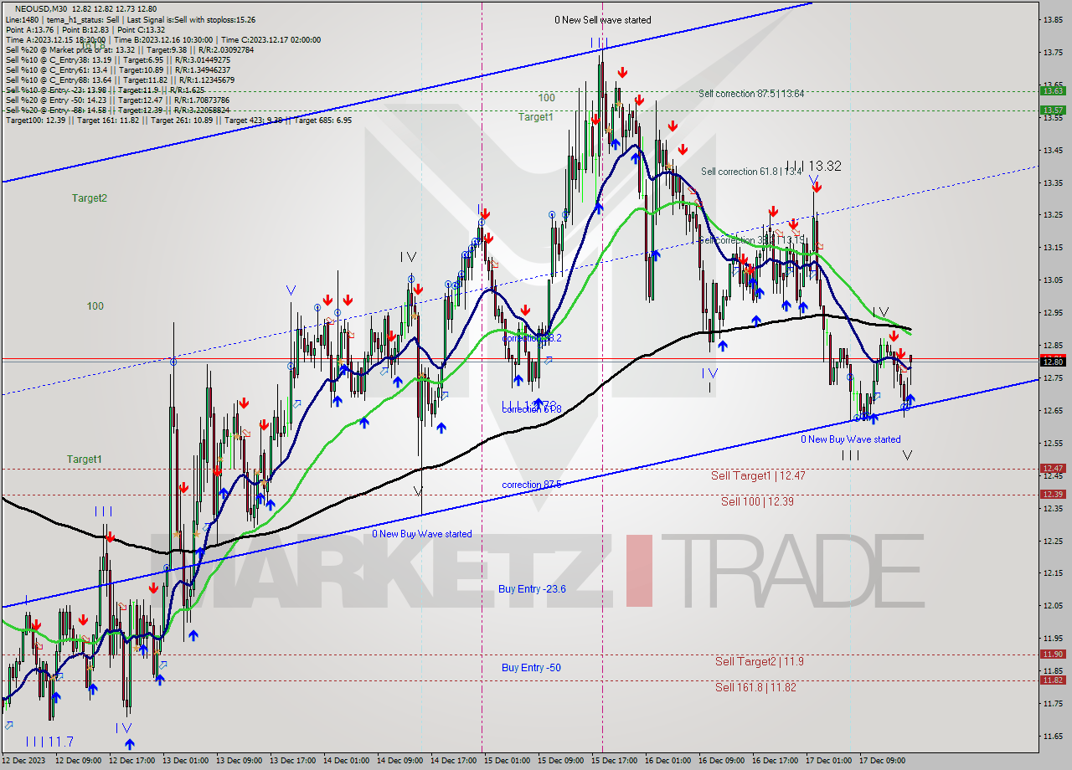Click the green 13.57 price tag
This screenshot has width=1072, height=770.
pos(1052,110)
